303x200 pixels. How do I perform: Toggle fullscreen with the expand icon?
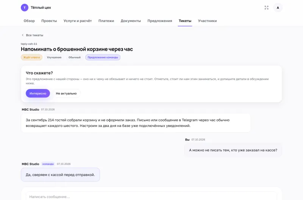pyautogui.click(x=267, y=8)
